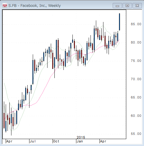Screen dimensions: 144x146
Task: Click the 'Jul' label on the time axis
Action: (x=33, y=141)
